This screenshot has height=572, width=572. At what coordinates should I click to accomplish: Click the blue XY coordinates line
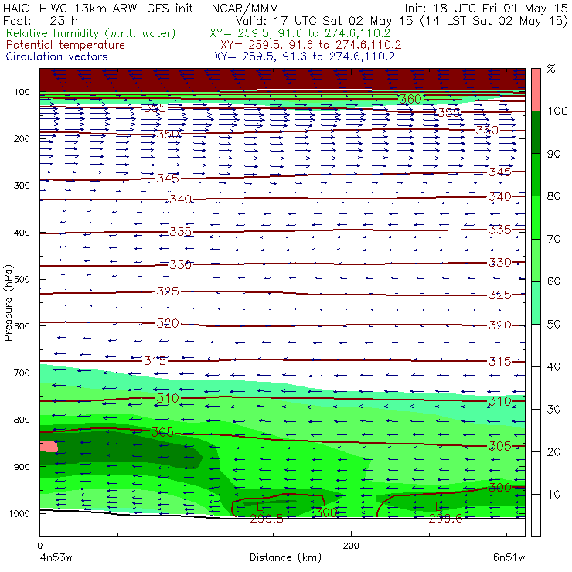click(305, 56)
